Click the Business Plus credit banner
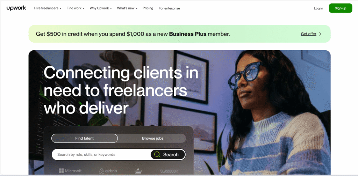The width and height of the screenshot is (358, 176). (x=179, y=34)
